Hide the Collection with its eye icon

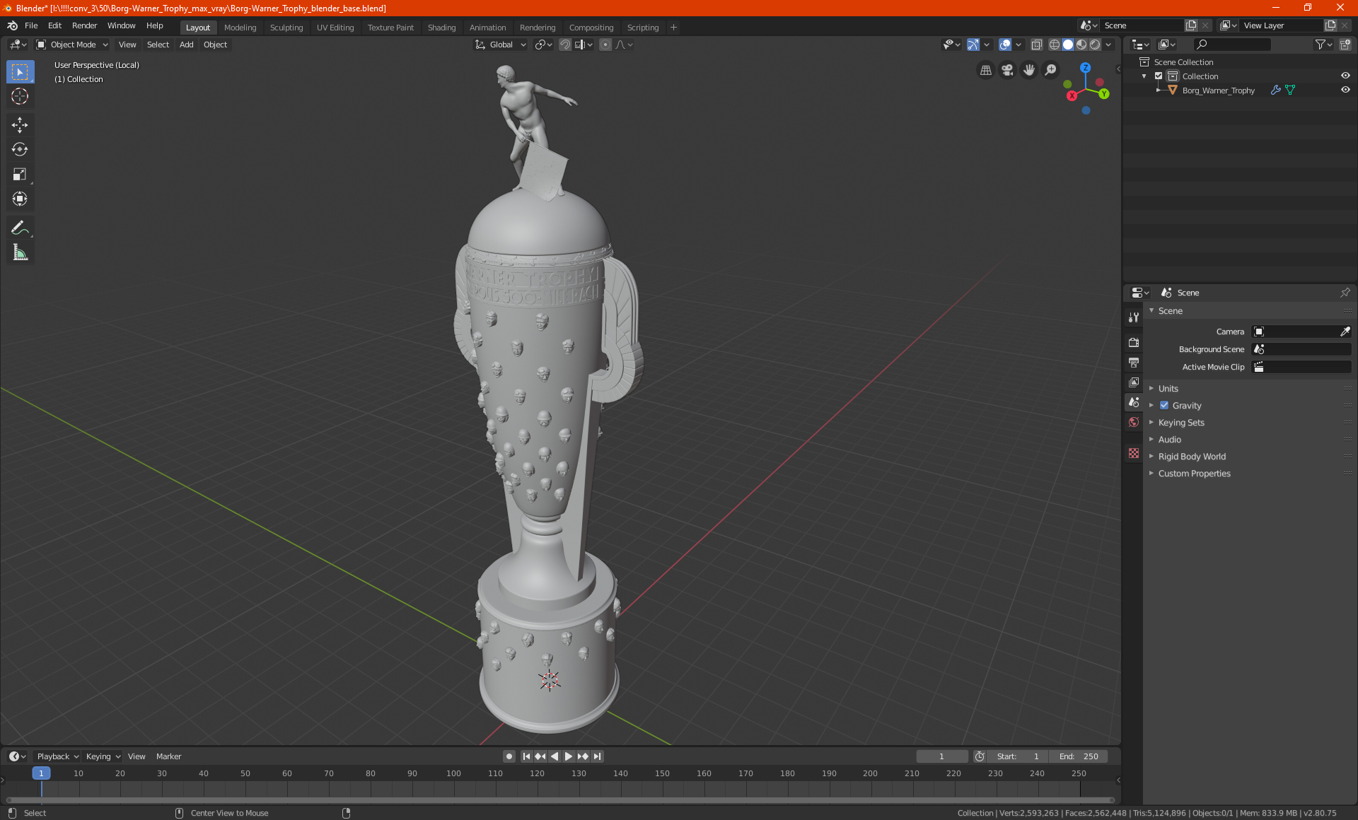click(x=1345, y=76)
